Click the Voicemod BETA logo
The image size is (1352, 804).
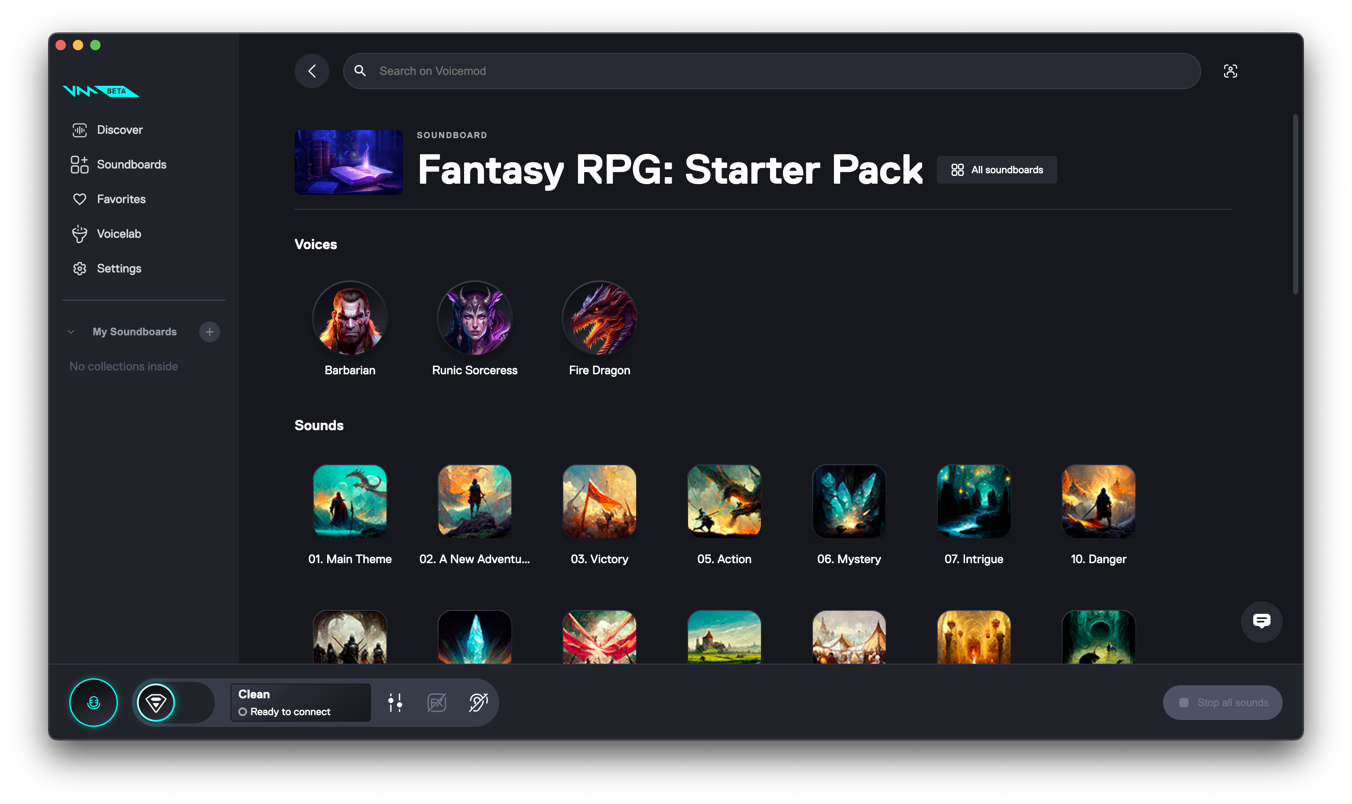101,91
